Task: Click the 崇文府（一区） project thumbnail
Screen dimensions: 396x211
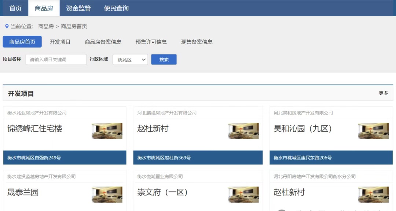Action: [243, 195]
